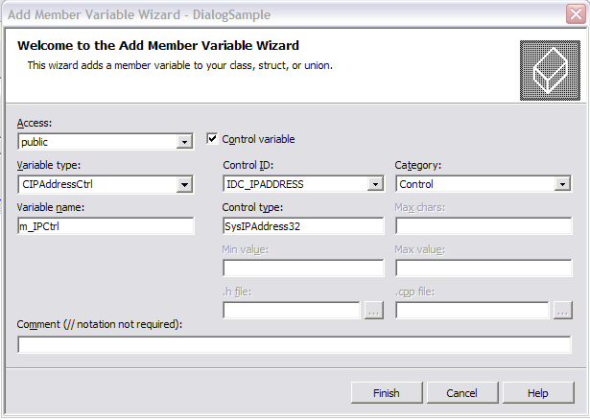Image resolution: width=590 pixels, height=420 pixels.
Task: Click the browse button for .h file
Action: (373, 311)
